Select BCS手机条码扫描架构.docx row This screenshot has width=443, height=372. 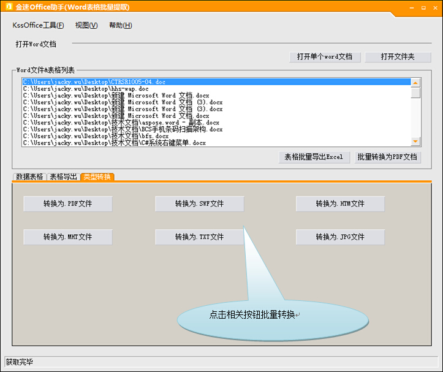point(216,129)
